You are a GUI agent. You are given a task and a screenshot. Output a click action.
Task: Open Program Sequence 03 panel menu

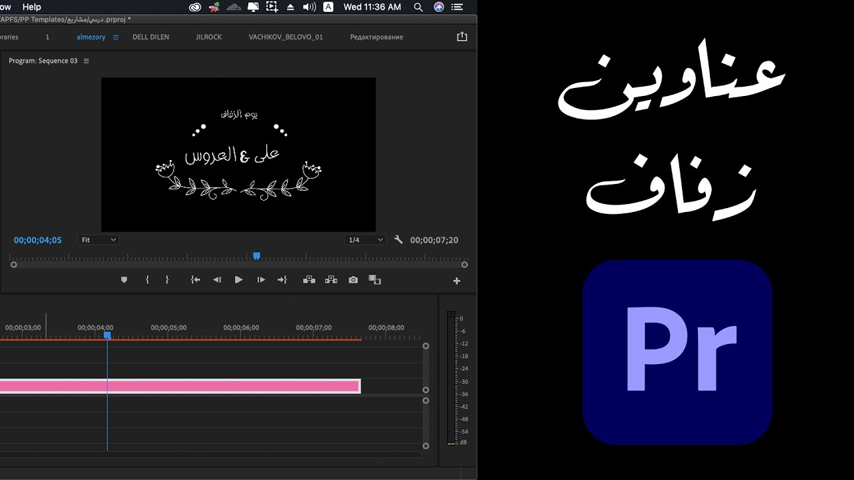[x=86, y=61]
